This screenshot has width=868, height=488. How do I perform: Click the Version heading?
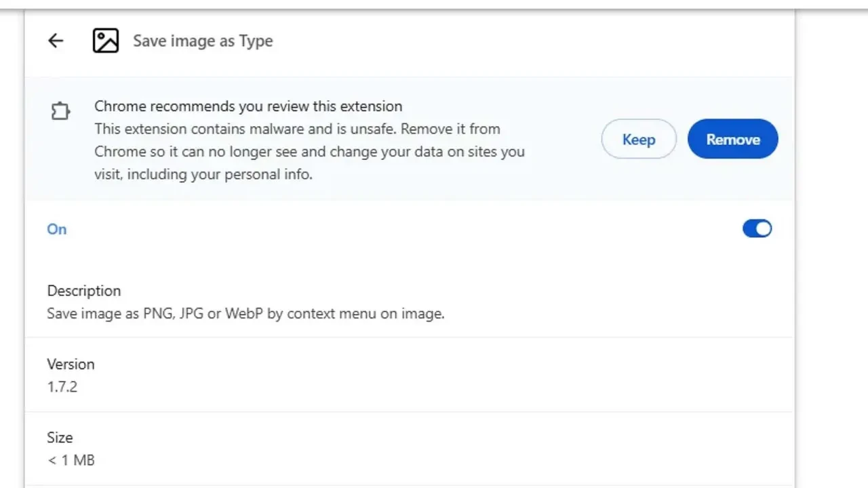(71, 364)
